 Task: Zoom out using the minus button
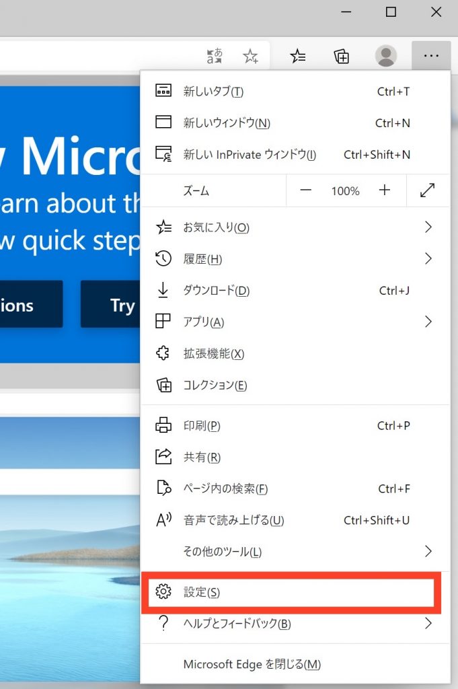point(306,191)
